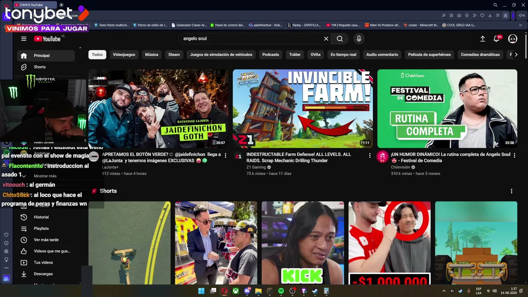The height and width of the screenshot is (297, 528).
Task: Click the search magnifier button
Action: pos(339,39)
